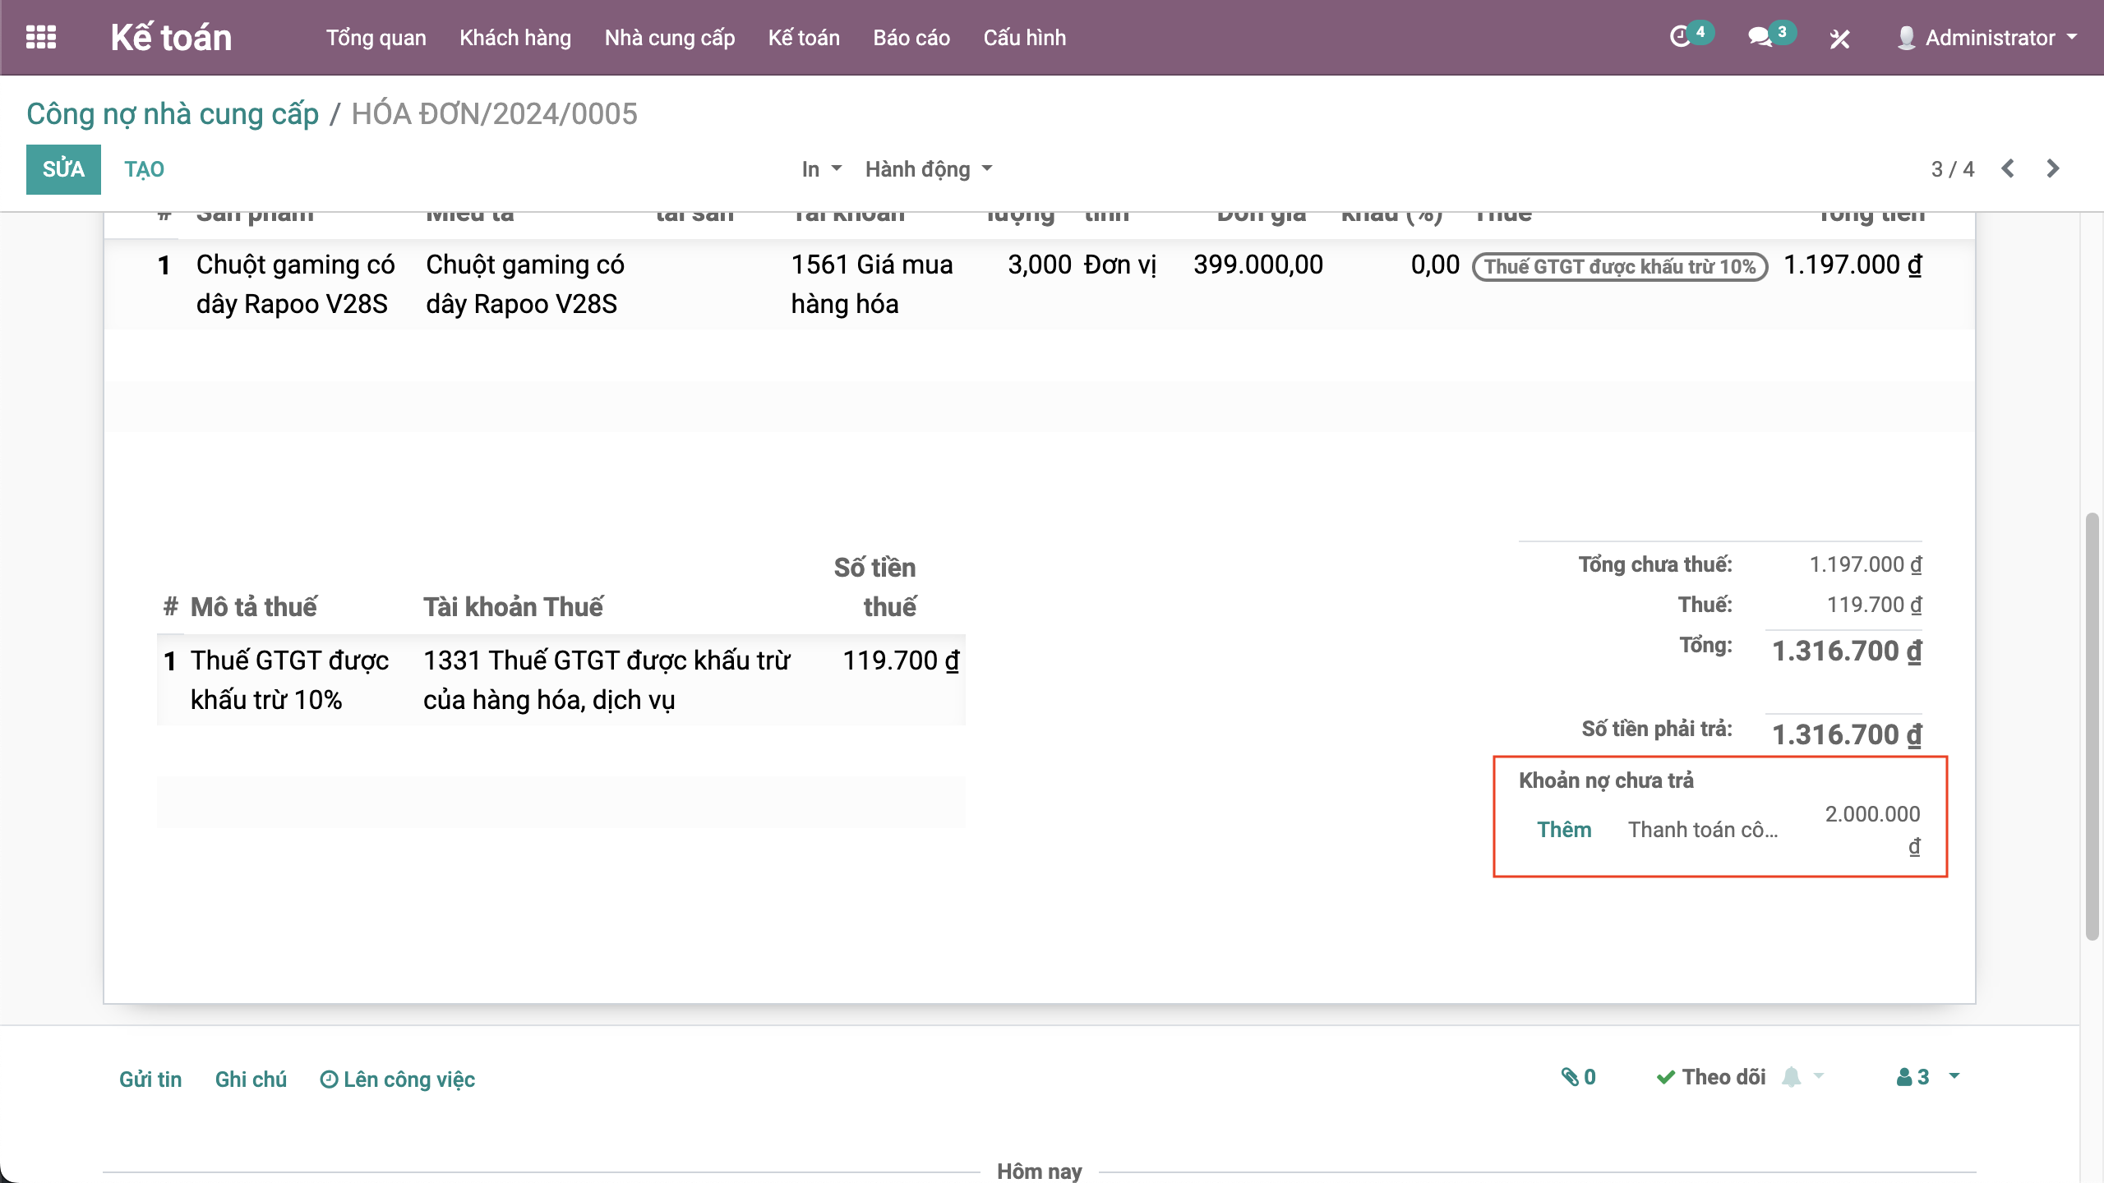The image size is (2104, 1183).
Task: Go to previous record arrow
Action: [x=2009, y=168]
